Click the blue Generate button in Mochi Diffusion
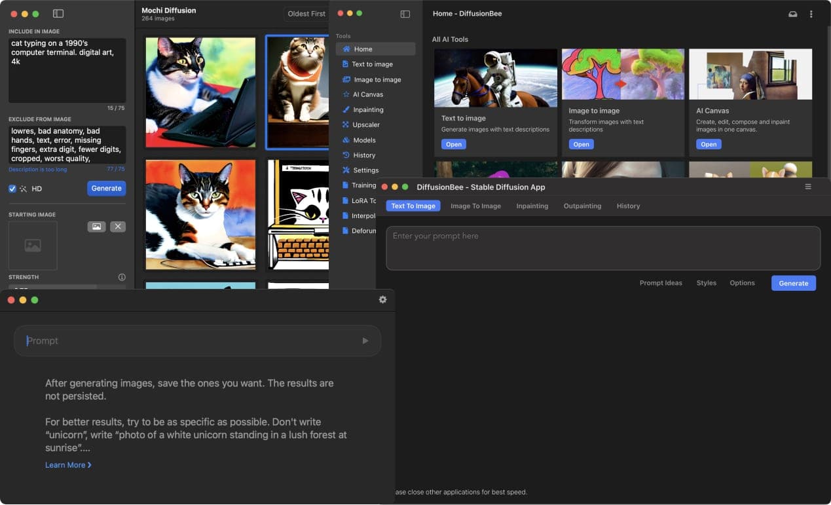This screenshot has width=831, height=505. click(106, 189)
